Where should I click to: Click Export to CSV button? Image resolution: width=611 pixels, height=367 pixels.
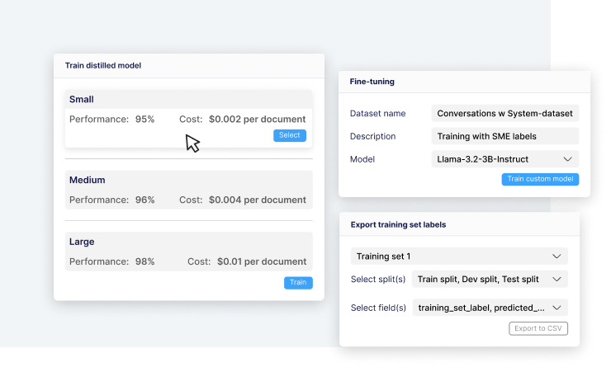(x=538, y=328)
